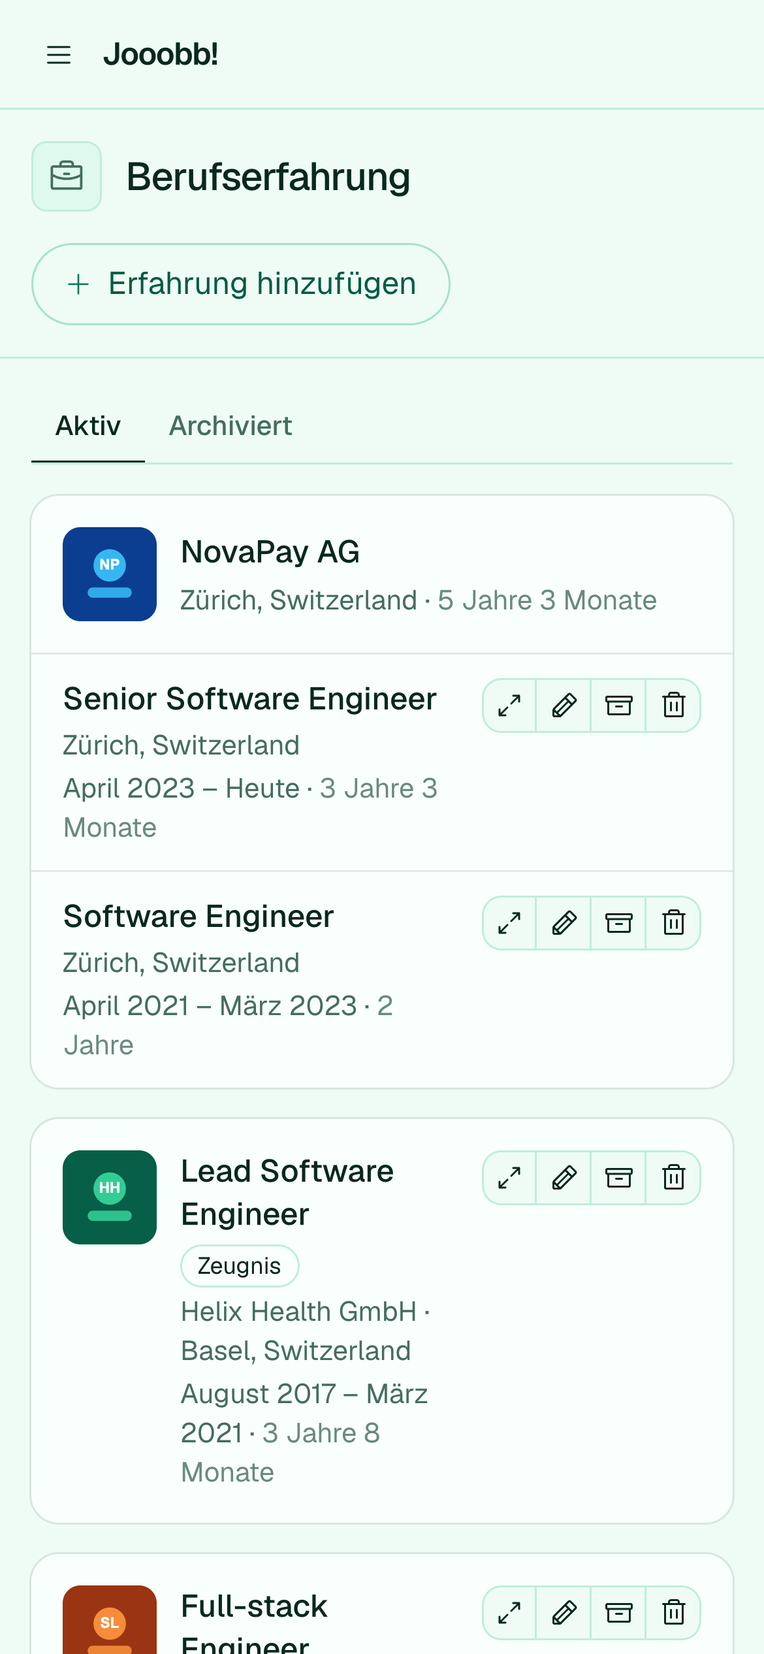Edit the Senior Software Engineer entry
Screen dimensions: 764x1654
coord(564,705)
